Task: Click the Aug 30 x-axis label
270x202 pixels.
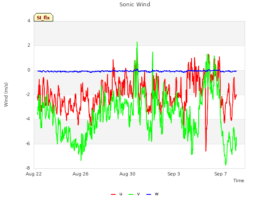Action: pyautogui.click(x=127, y=174)
